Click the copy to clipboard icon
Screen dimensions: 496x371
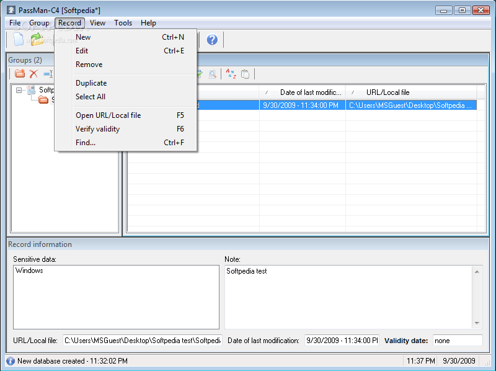[x=245, y=74]
